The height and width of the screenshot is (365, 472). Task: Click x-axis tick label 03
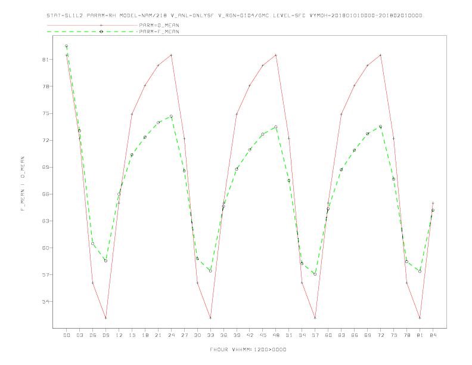click(x=79, y=335)
